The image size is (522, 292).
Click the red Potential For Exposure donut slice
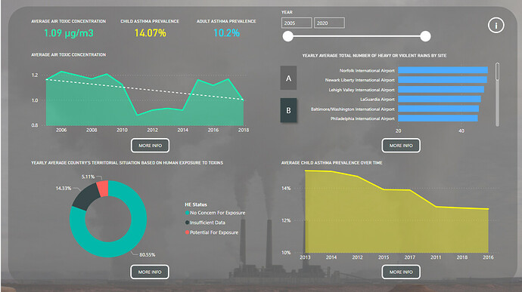tap(103, 189)
